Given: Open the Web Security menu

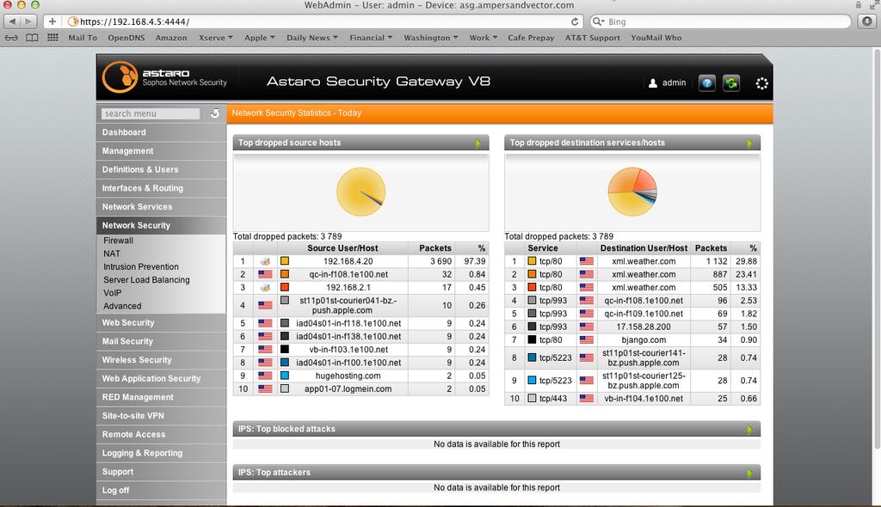Looking at the screenshot, I should point(161,322).
